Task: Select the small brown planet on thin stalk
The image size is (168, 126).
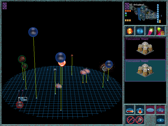Action: tap(72, 56)
